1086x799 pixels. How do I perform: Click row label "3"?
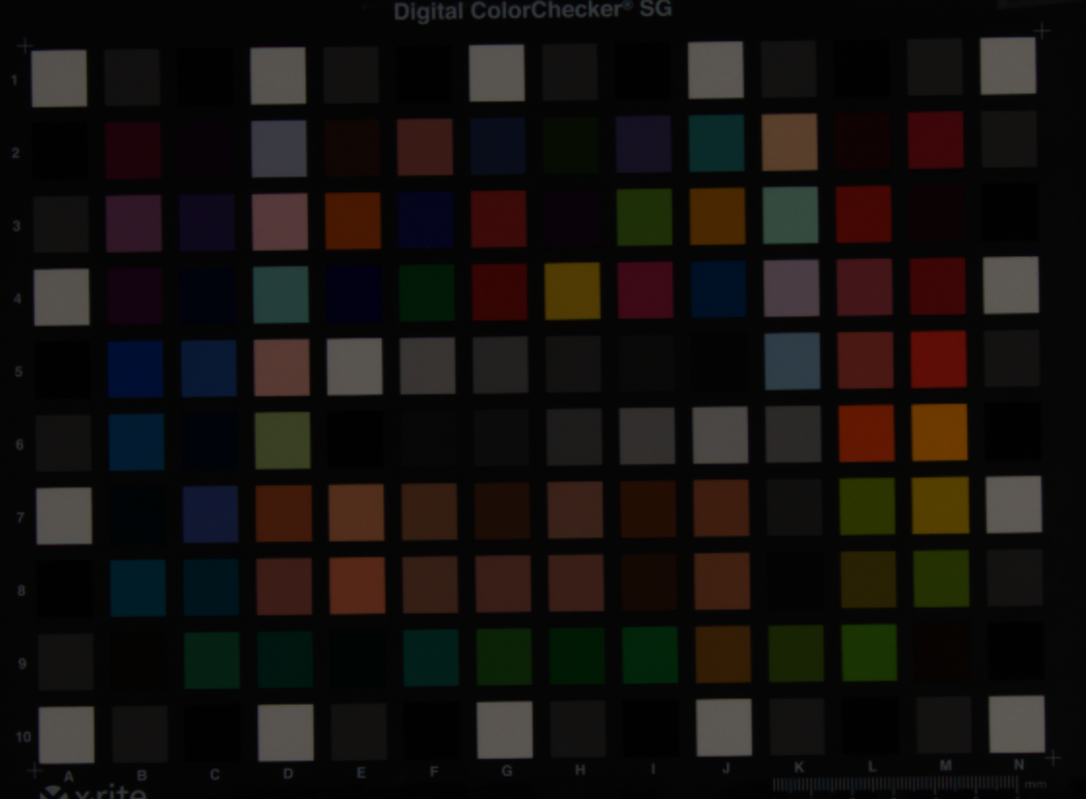tap(16, 226)
